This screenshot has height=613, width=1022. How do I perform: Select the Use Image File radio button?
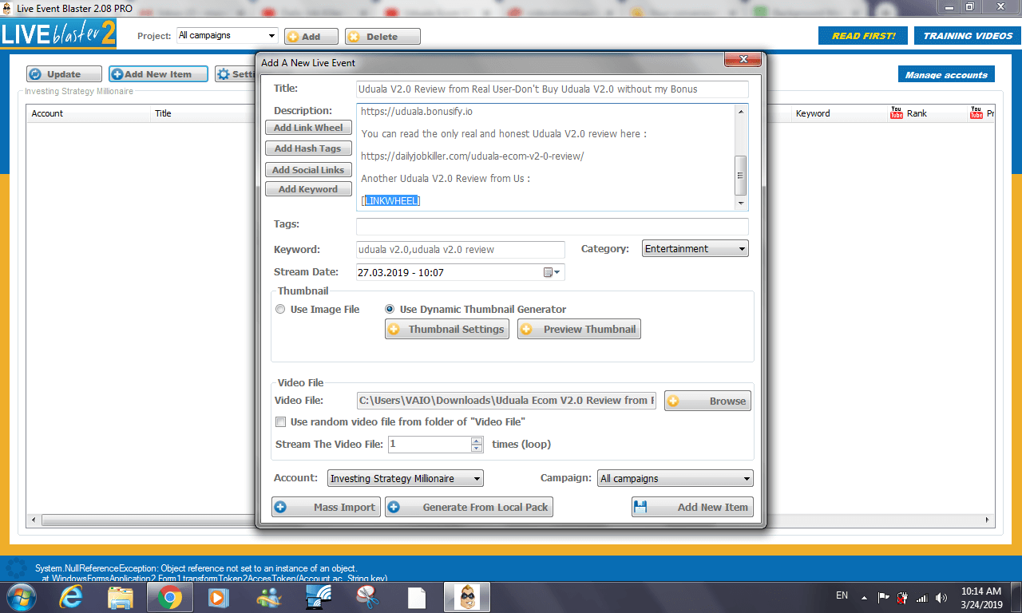point(280,310)
